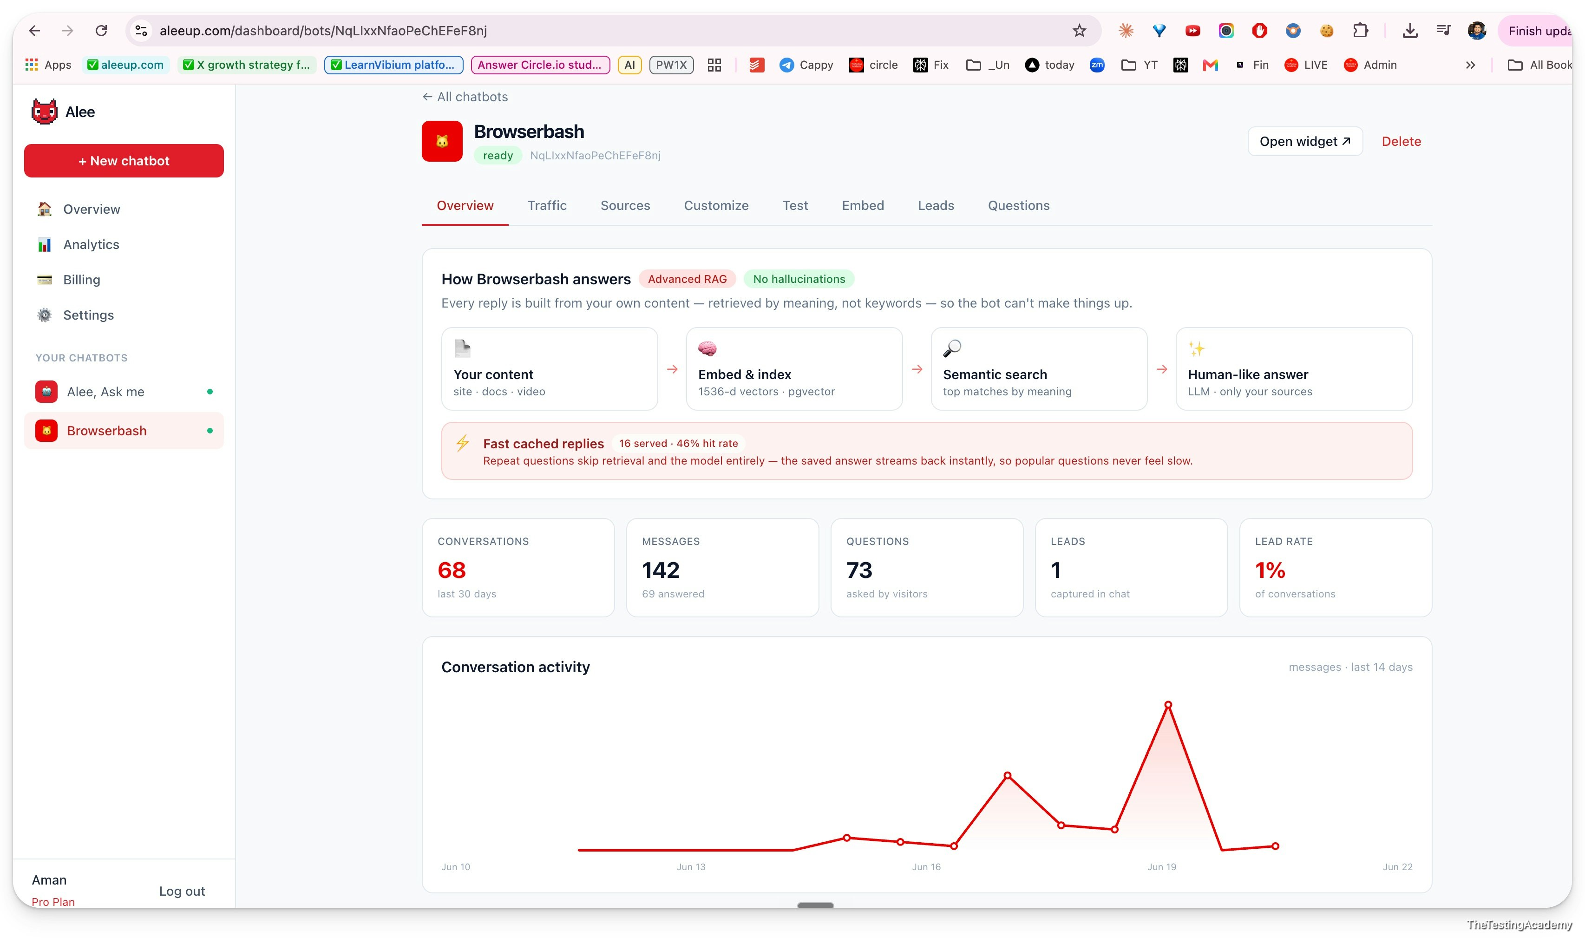The image size is (1585, 944).
Task: Delete the Browserbash chatbot
Action: click(x=1401, y=141)
